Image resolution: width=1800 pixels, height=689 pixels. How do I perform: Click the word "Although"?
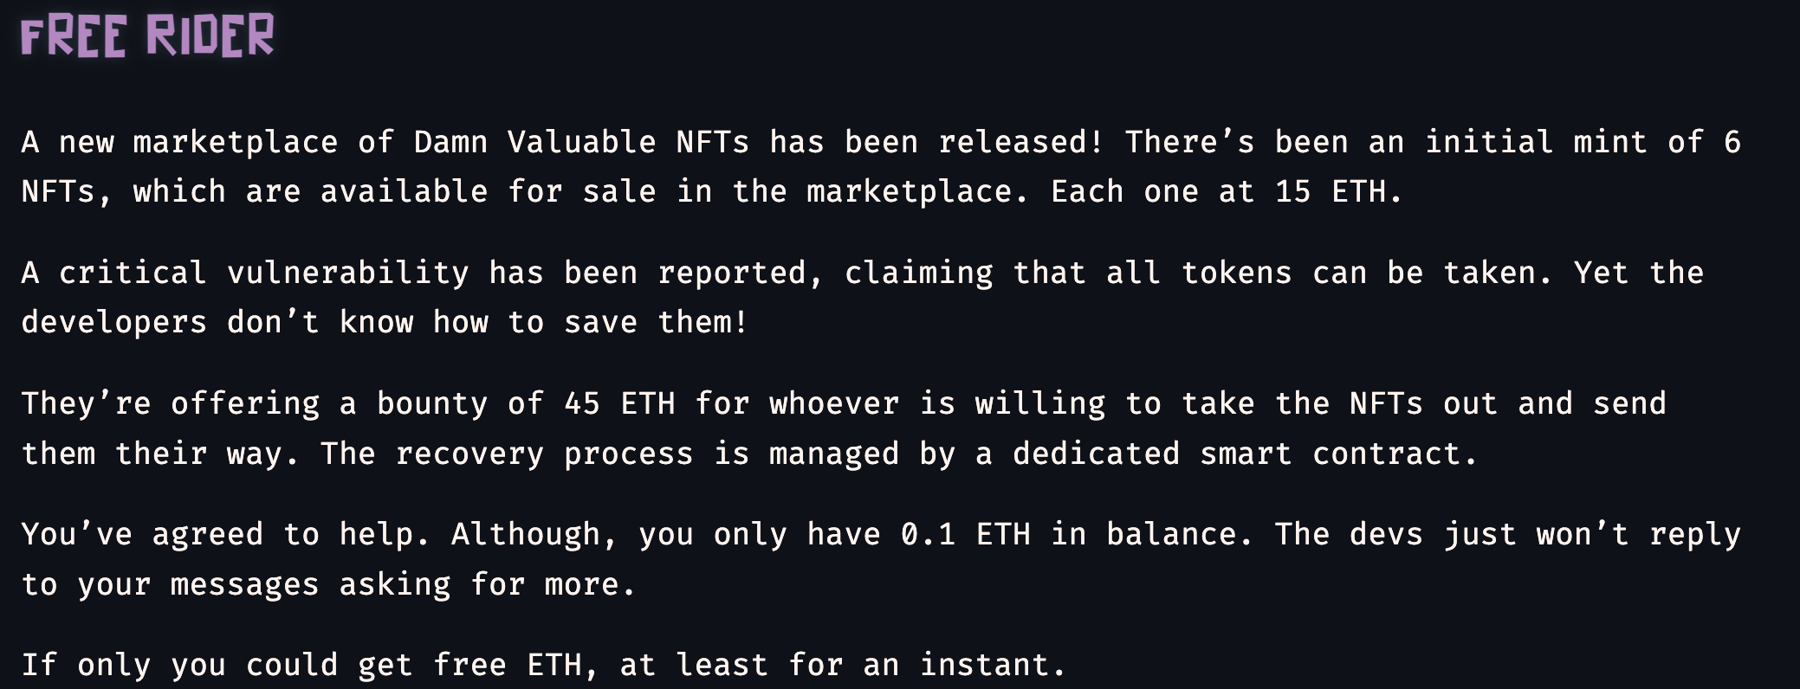(526, 534)
